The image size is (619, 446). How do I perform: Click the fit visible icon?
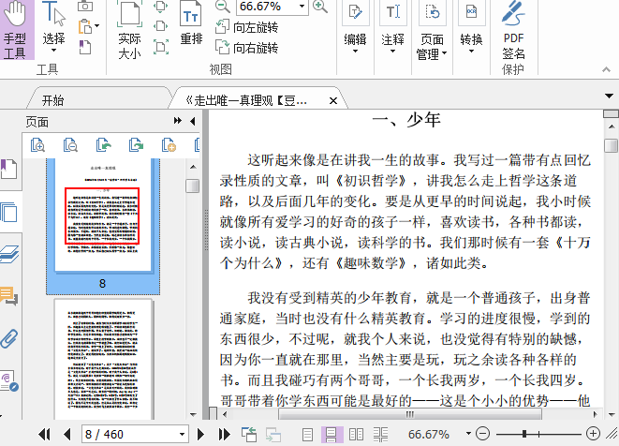click(161, 47)
